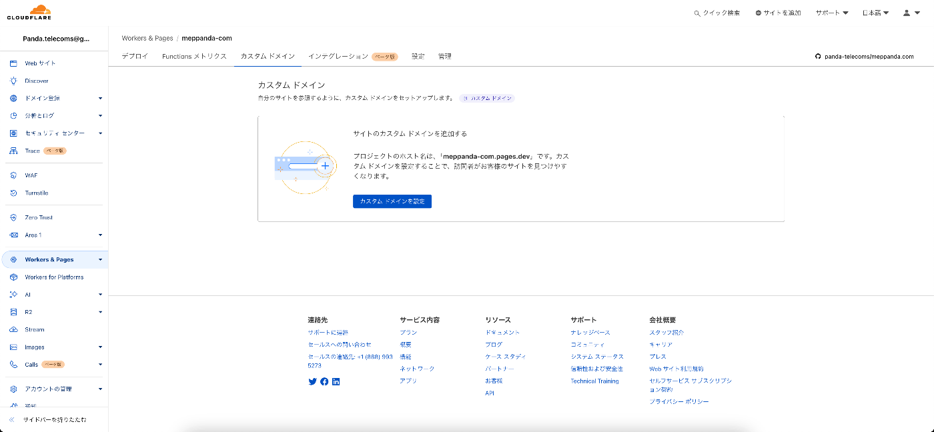
Task: Switch to the 管理 tab
Action: 445,57
